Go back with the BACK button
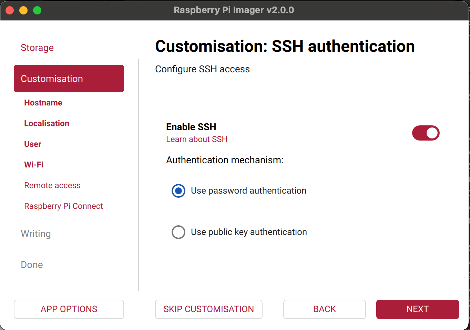The height and width of the screenshot is (330, 470). click(324, 309)
